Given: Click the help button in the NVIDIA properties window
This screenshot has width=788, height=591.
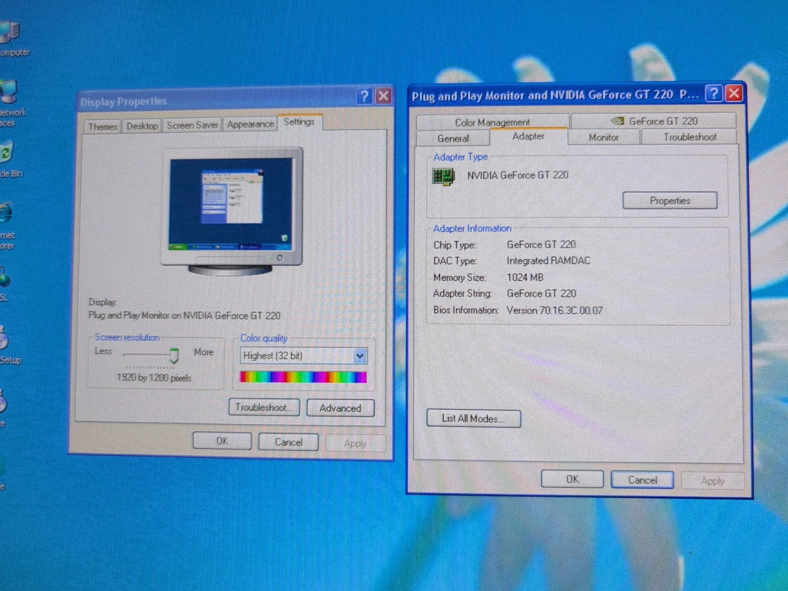Looking at the screenshot, I should pos(713,94).
